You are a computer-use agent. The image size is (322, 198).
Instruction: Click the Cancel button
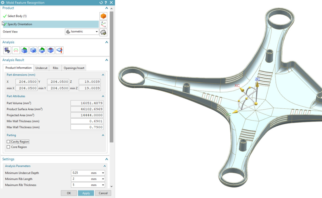[103, 193]
